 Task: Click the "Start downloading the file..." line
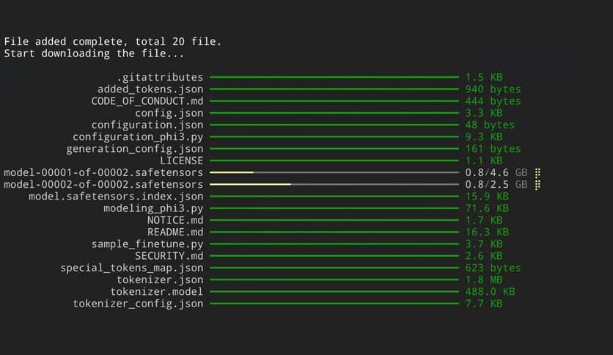click(94, 54)
